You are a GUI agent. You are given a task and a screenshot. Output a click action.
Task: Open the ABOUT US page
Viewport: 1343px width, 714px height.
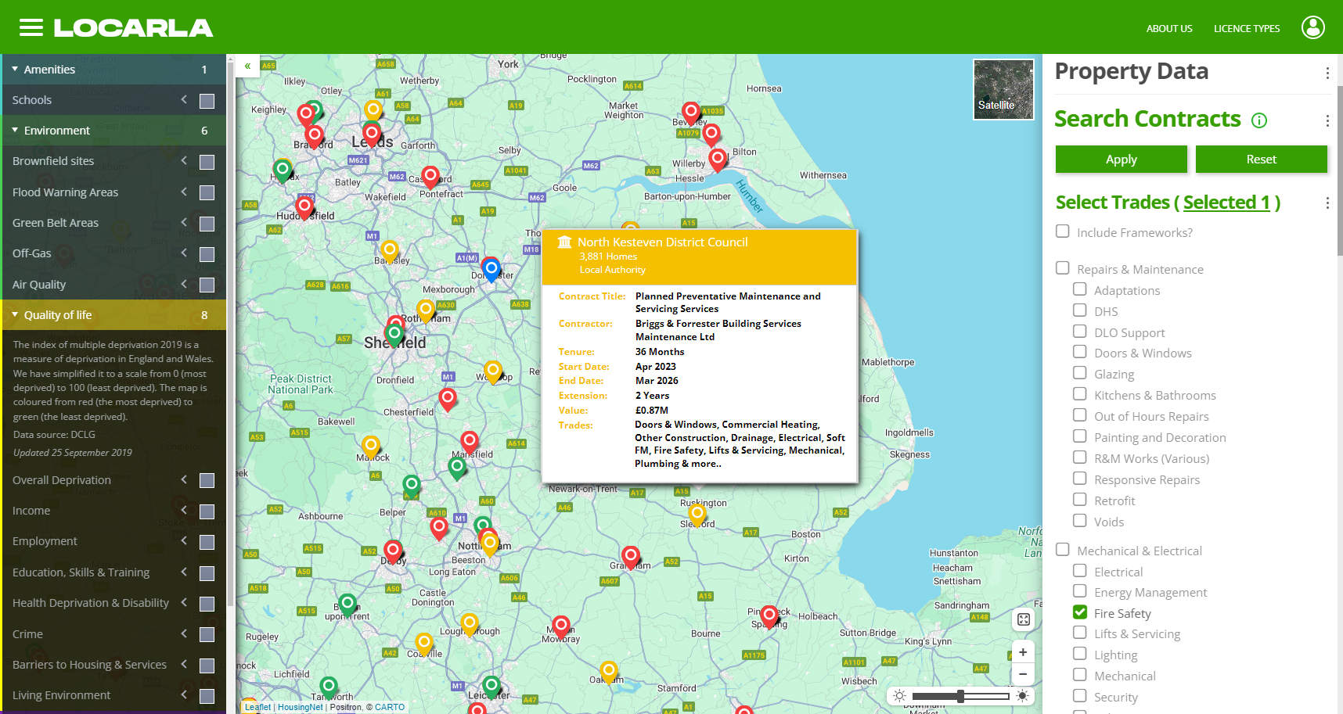click(1169, 29)
